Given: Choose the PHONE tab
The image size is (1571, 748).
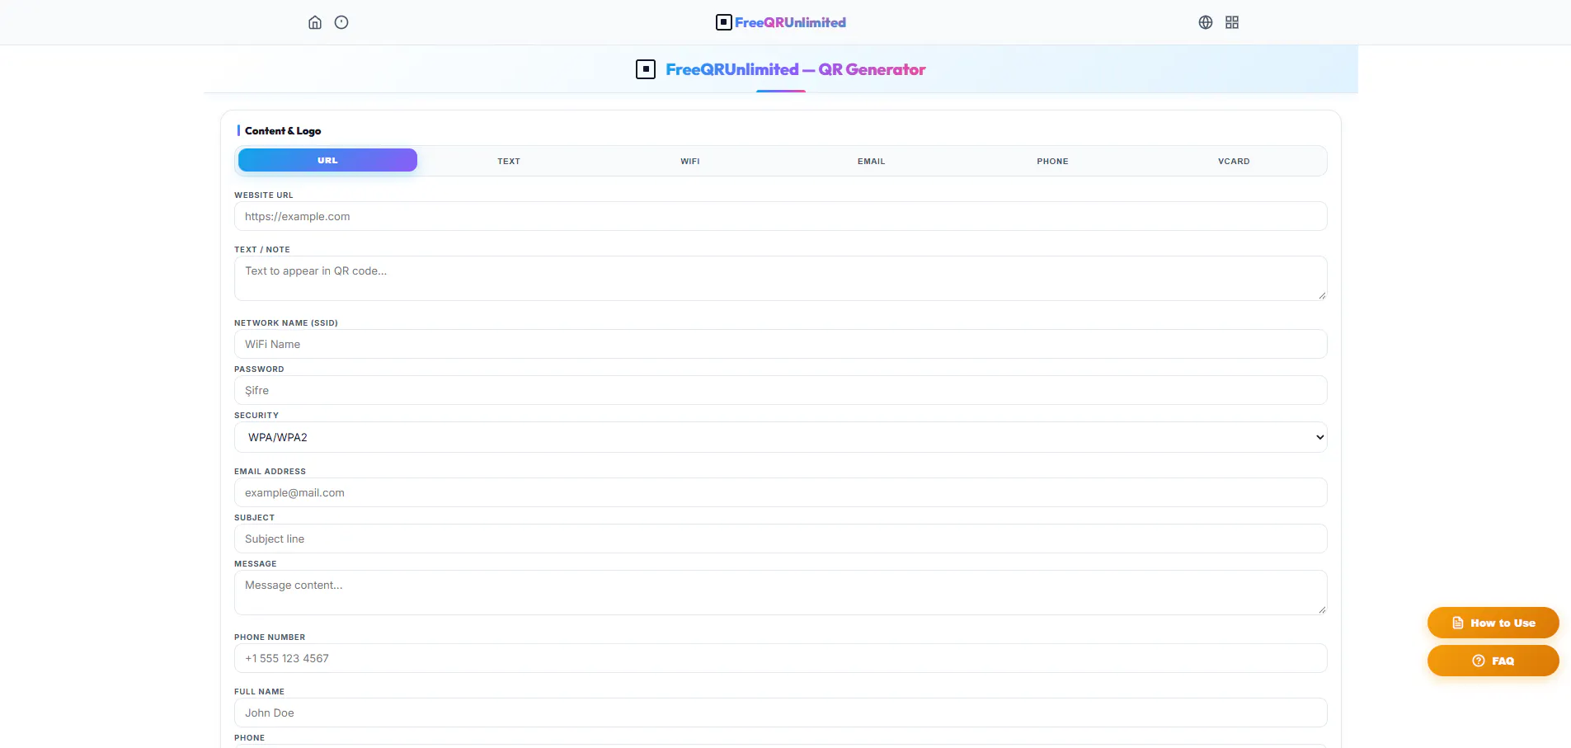Looking at the screenshot, I should coord(1053,161).
